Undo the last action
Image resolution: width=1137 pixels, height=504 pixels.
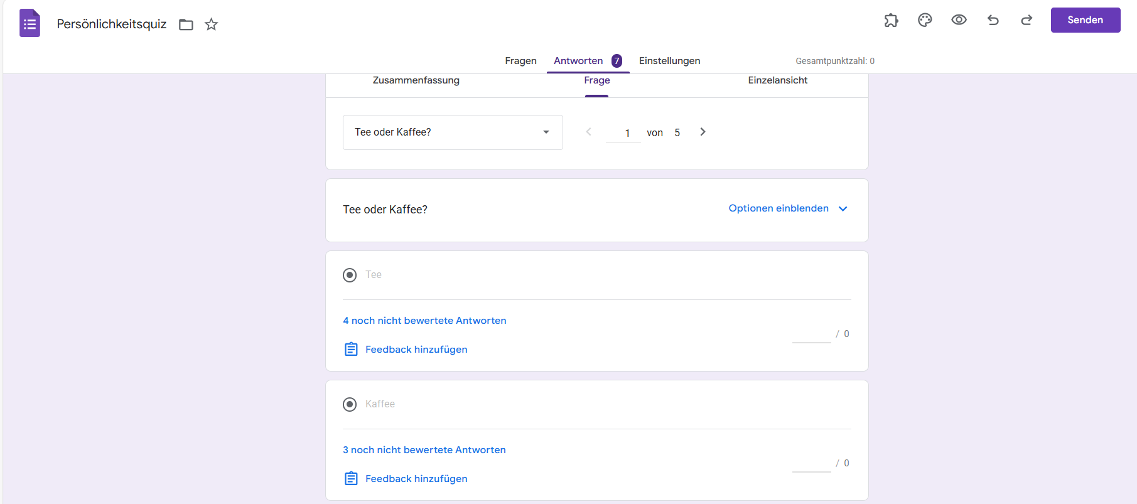tap(993, 20)
